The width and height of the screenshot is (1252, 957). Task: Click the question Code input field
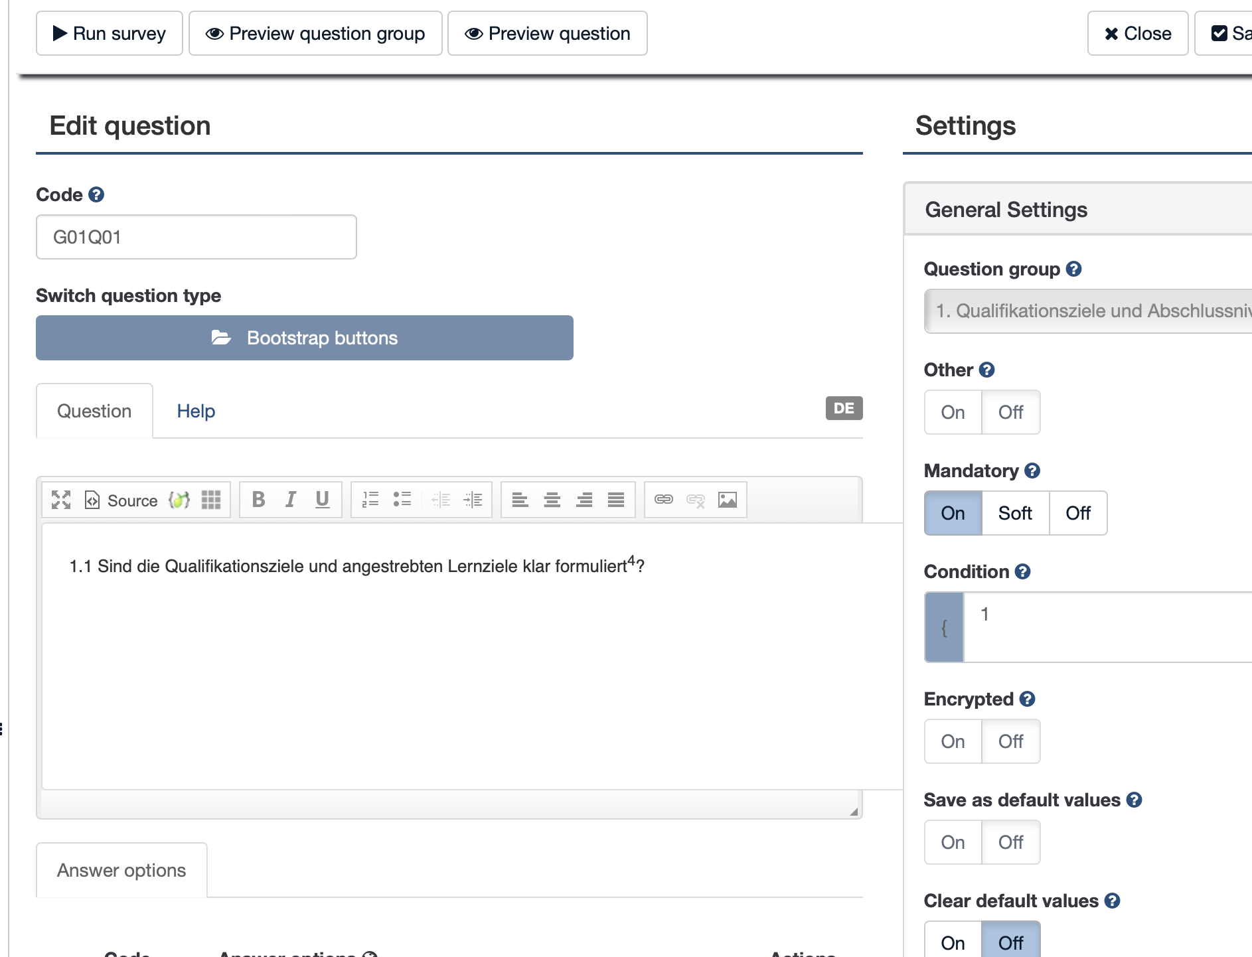196,237
